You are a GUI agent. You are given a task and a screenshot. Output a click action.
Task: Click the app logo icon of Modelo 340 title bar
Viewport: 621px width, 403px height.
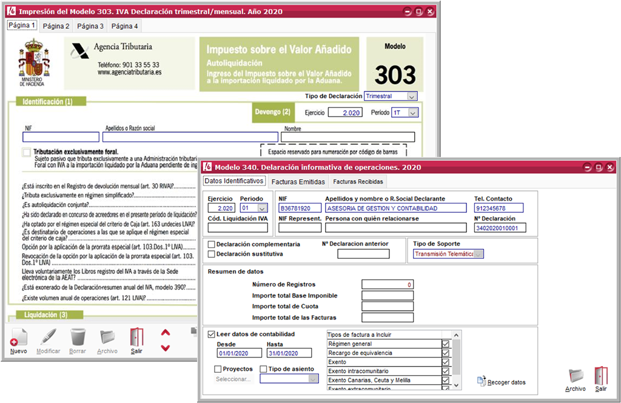click(x=207, y=167)
